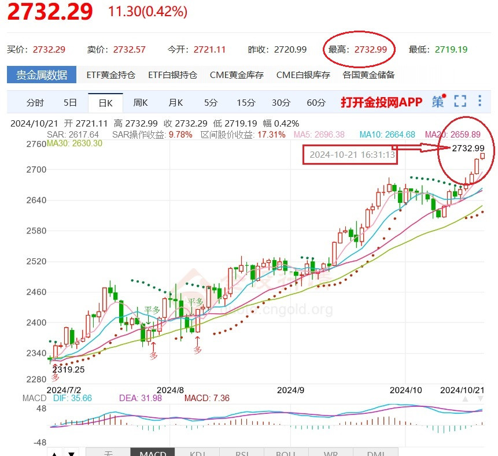Switch to 30分 interval chart
The height and width of the screenshot is (456, 498).
point(281,103)
